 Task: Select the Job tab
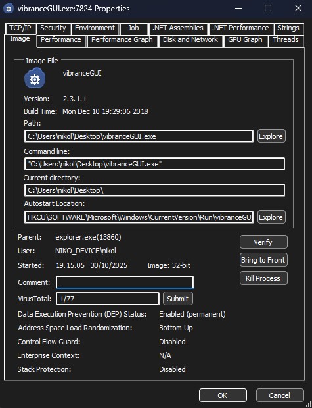tap(133, 28)
